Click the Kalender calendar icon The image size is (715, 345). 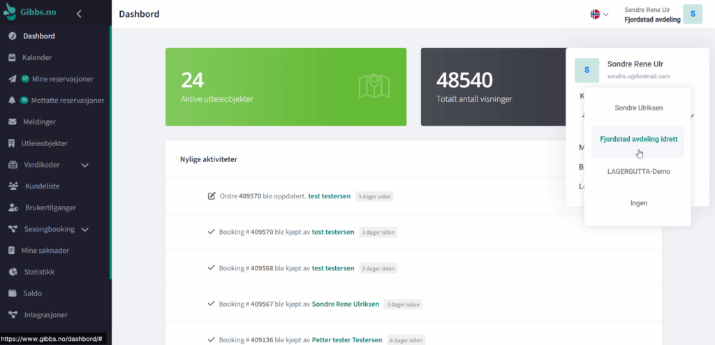pos(12,57)
